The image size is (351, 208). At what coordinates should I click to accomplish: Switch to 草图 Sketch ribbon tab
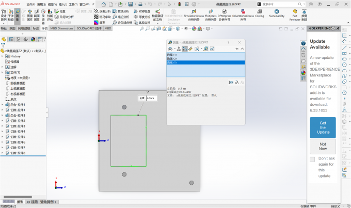pos(12,28)
